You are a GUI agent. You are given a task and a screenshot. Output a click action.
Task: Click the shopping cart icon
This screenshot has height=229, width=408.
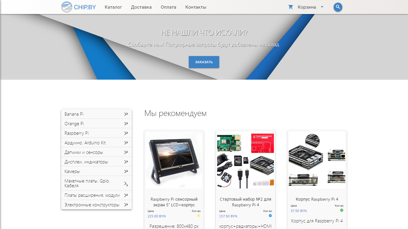tap(291, 7)
